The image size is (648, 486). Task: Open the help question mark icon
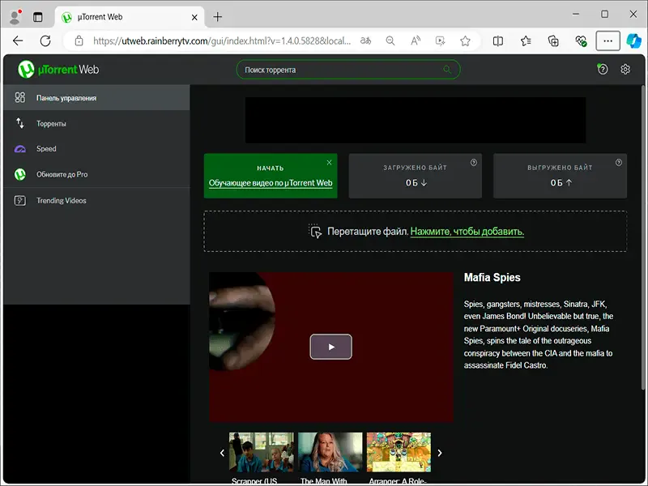click(602, 69)
